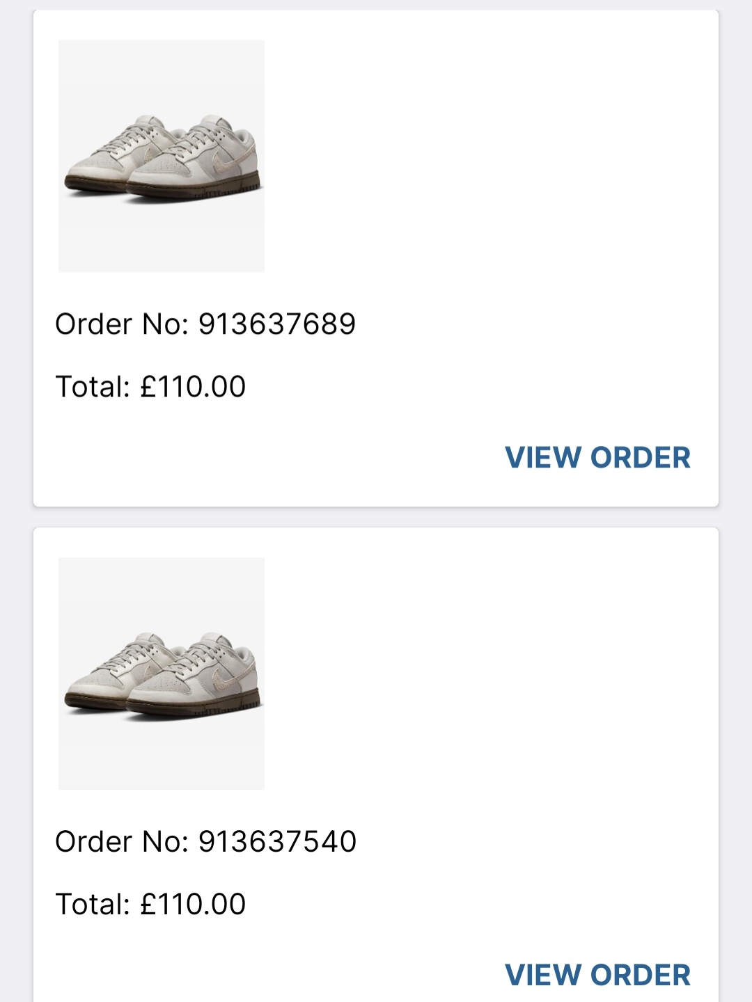
Task: Tap the "Total:" label in first card
Action: (93, 387)
